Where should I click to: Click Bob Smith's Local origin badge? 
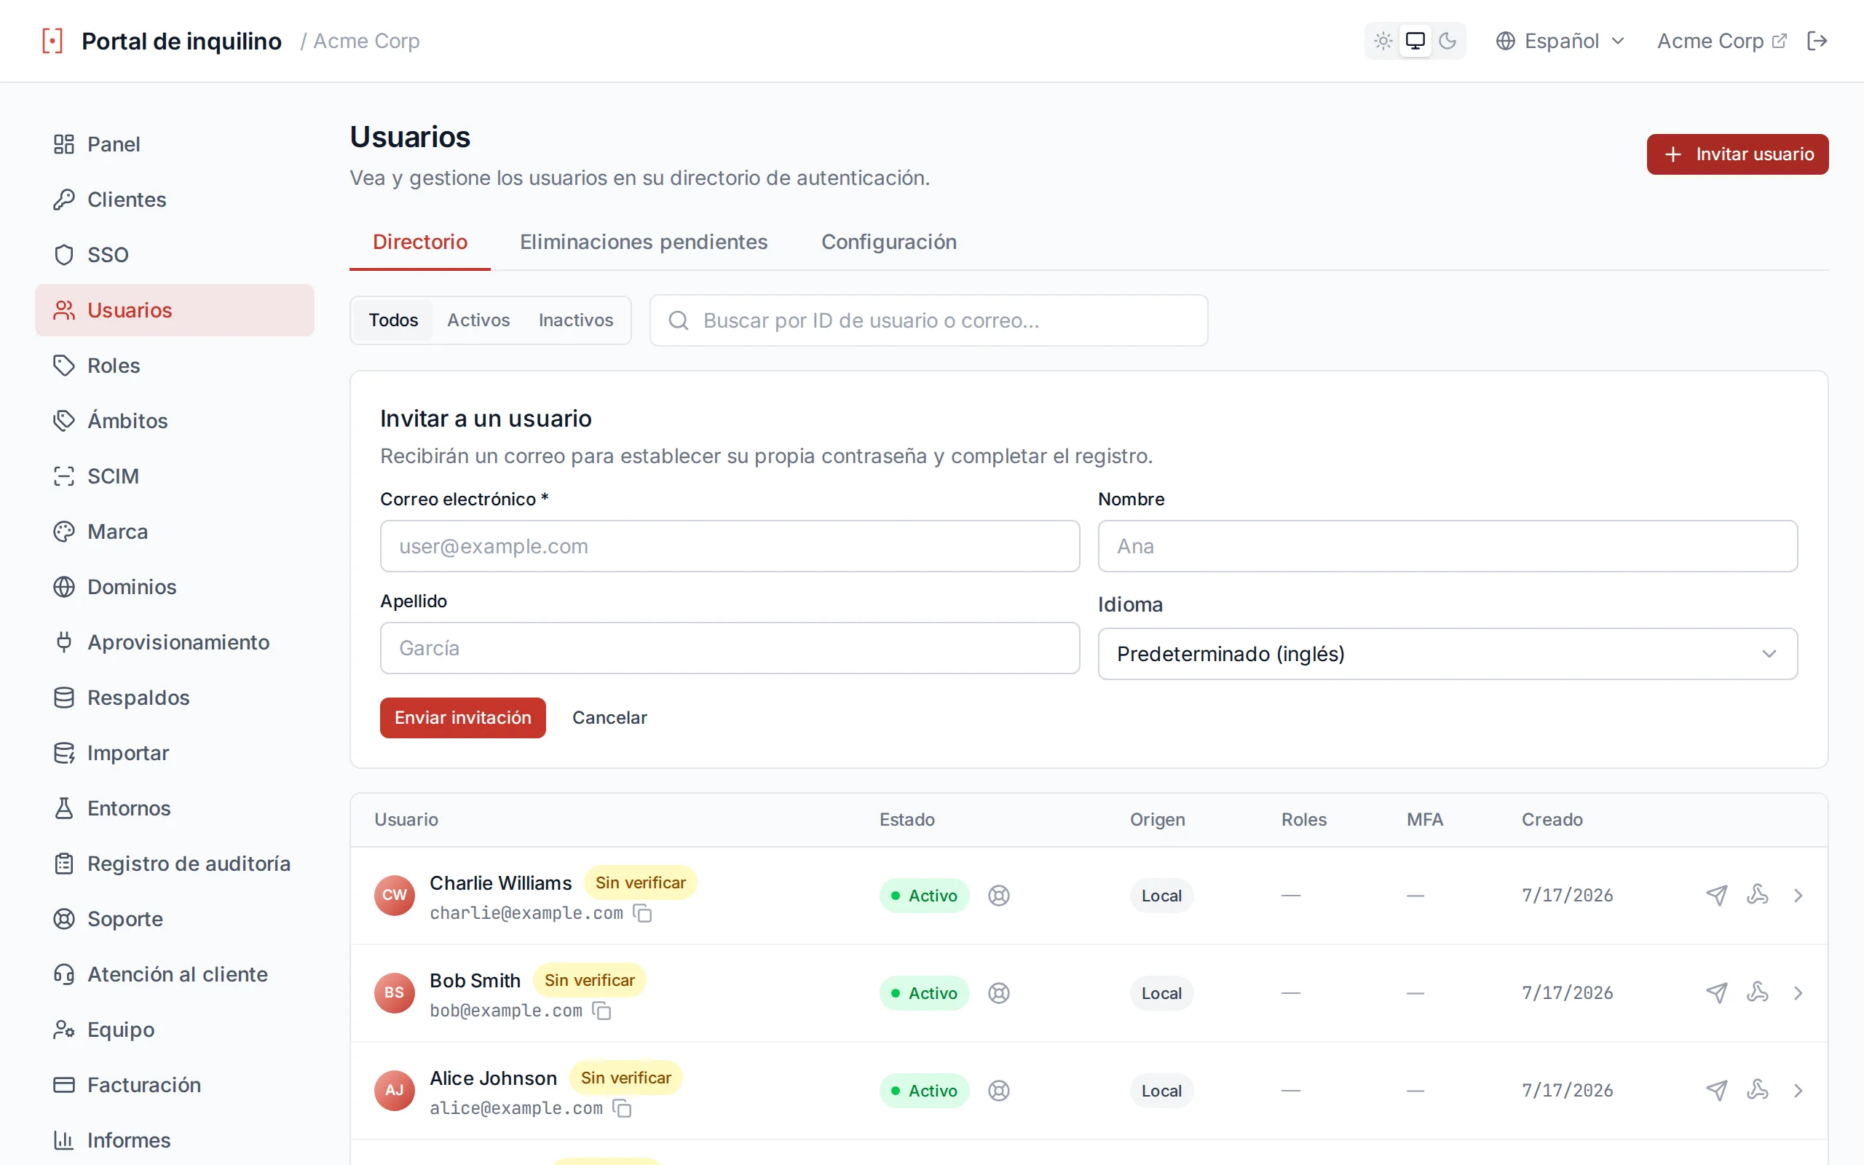tap(1161, 993)
